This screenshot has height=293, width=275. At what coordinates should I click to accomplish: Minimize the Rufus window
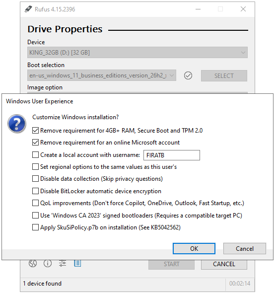(x=198, y=9)
